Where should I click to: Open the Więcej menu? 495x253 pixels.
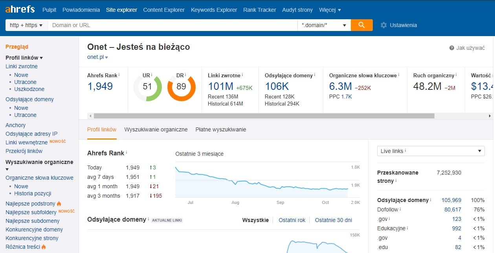point(330,10)
